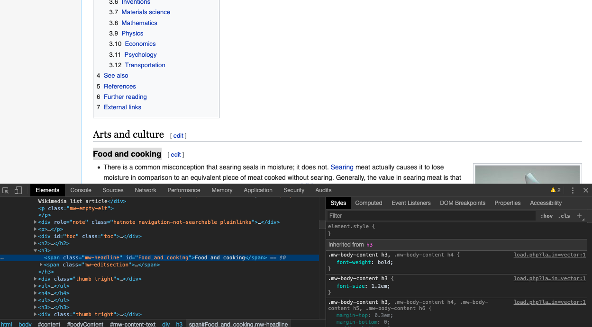
Task: Open the load.php stylesheet source link
Action: (x=549, y=255)
